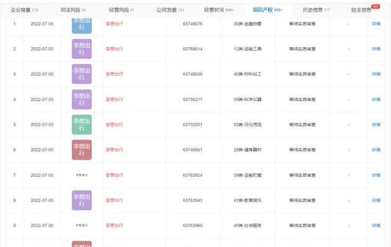Click the 等待实质审查 status in row 5

pos(302,125)
